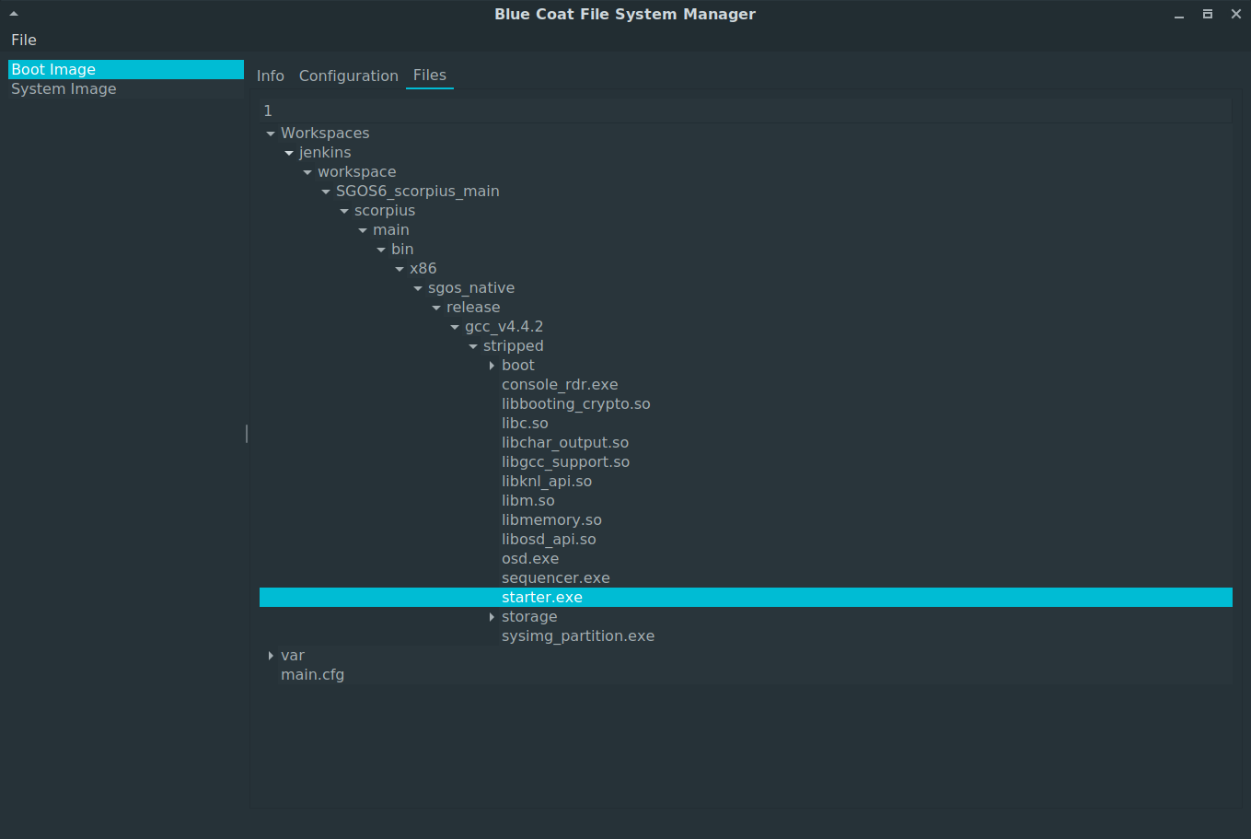Image resolution: width=1251 pixels, height=839 pixels.
Task: Switch to the Configuration tab
Action: point(349,76)
